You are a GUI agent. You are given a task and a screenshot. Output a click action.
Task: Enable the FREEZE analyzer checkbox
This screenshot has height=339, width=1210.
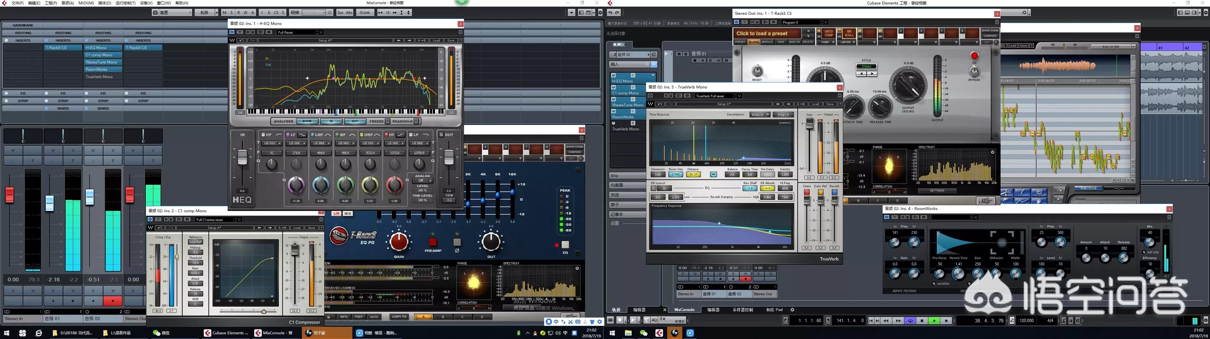point(388,121)
